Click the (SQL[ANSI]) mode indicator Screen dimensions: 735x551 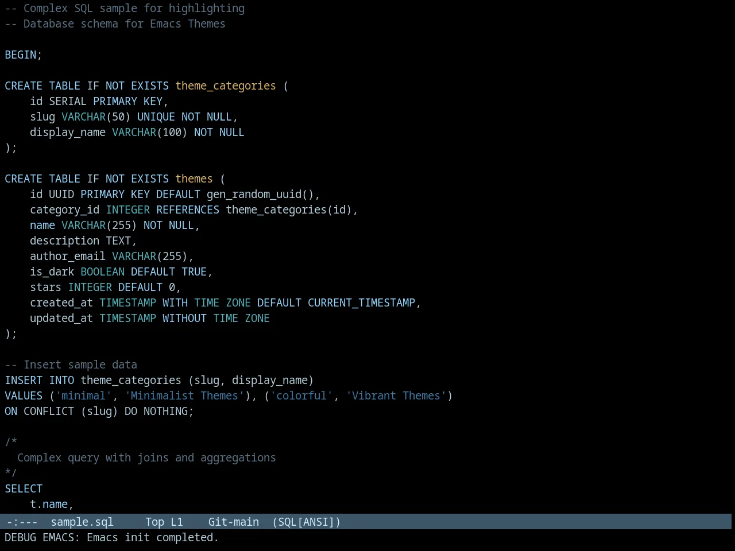307,522
